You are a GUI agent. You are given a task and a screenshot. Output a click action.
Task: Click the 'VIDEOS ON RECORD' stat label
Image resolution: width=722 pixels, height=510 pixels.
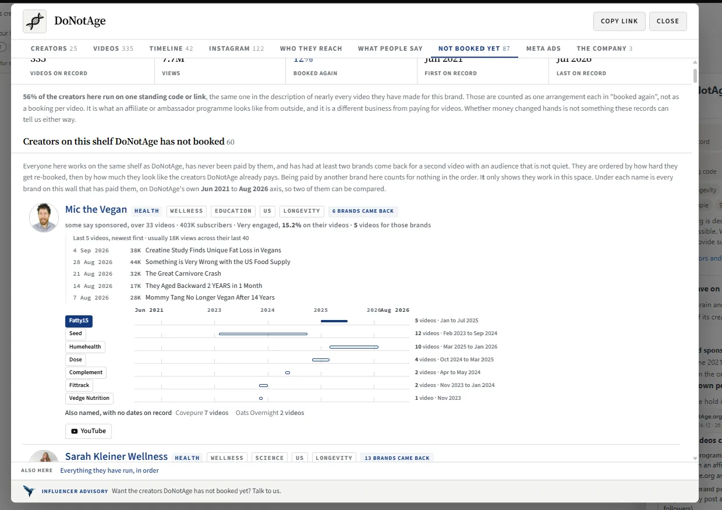[x=59, y=73]
